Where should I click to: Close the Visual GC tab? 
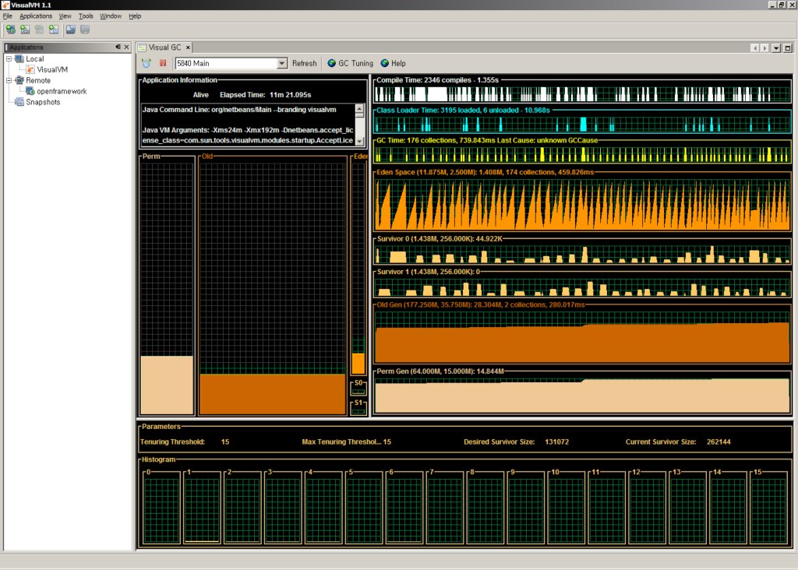(x=188, y=47)
